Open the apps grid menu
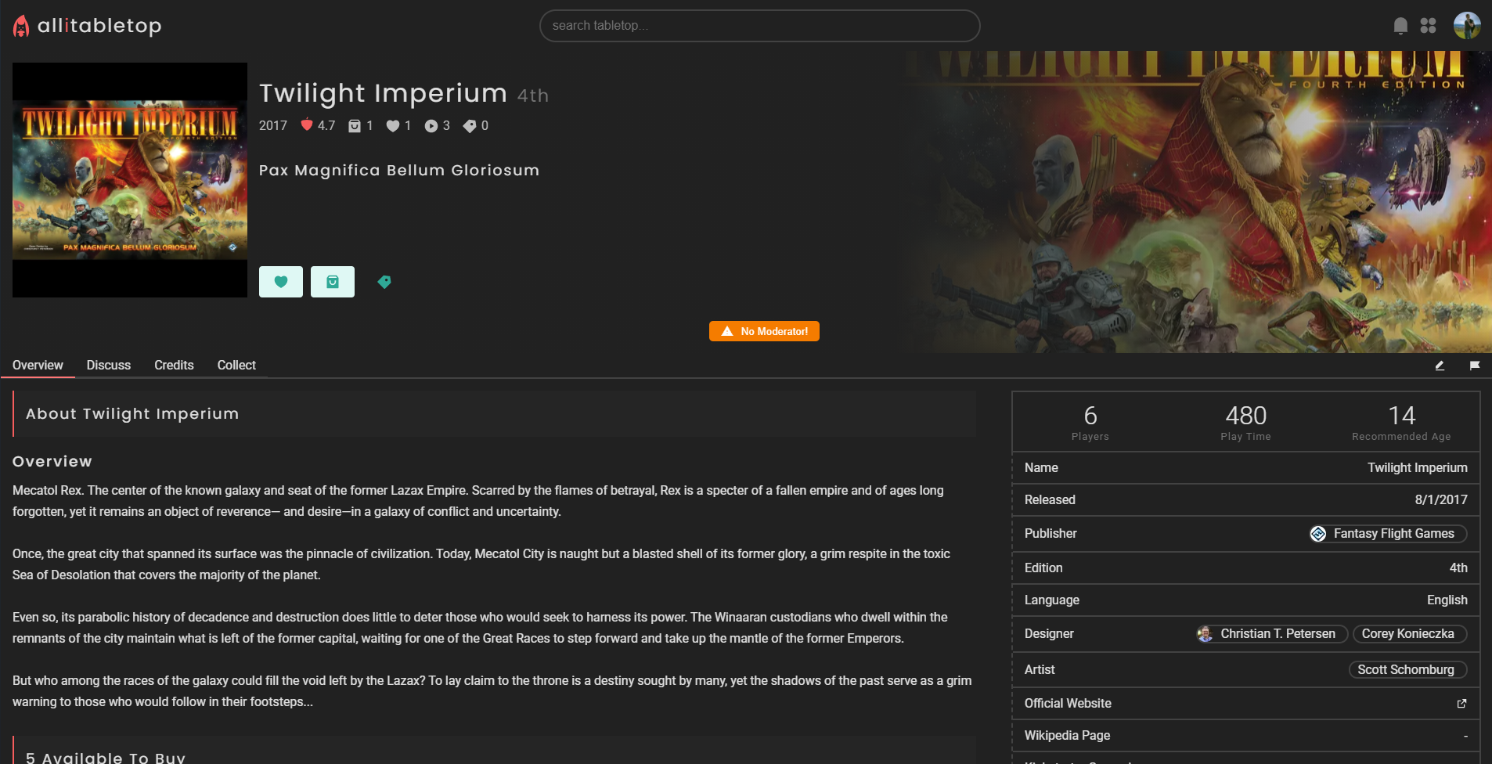The image size is (1492, 764). pos(1429,26)
